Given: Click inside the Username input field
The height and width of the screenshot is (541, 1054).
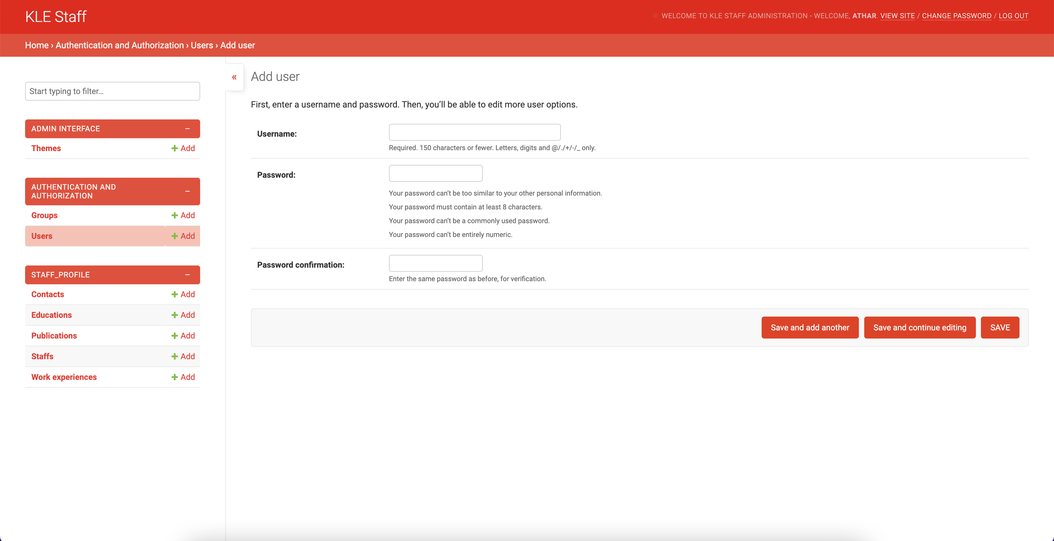Looking at the screenshot, I should pos(474,132).
